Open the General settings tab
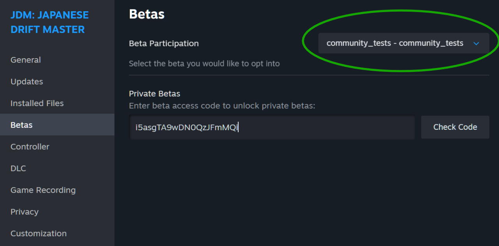499x246 pixels. tap(26, 60)
